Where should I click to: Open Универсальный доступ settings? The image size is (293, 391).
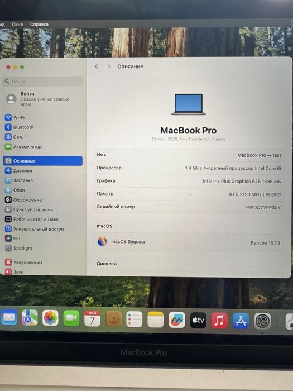click(35, 229)
